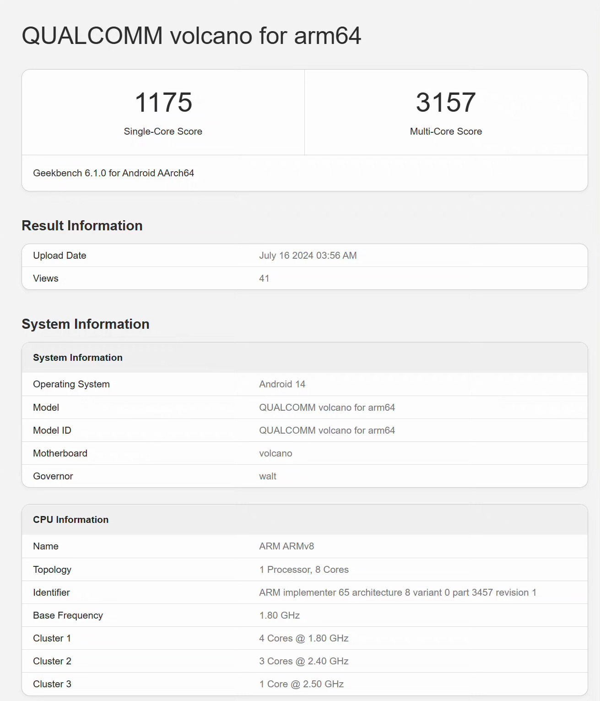Click the Topology label

[52, 570]
